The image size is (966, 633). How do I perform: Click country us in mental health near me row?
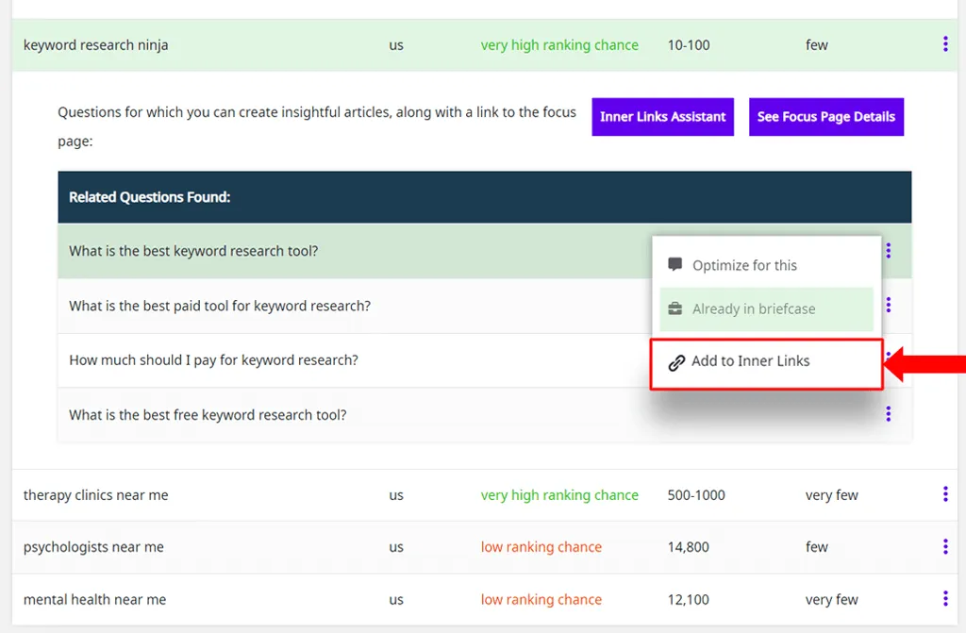coord(396,599)
